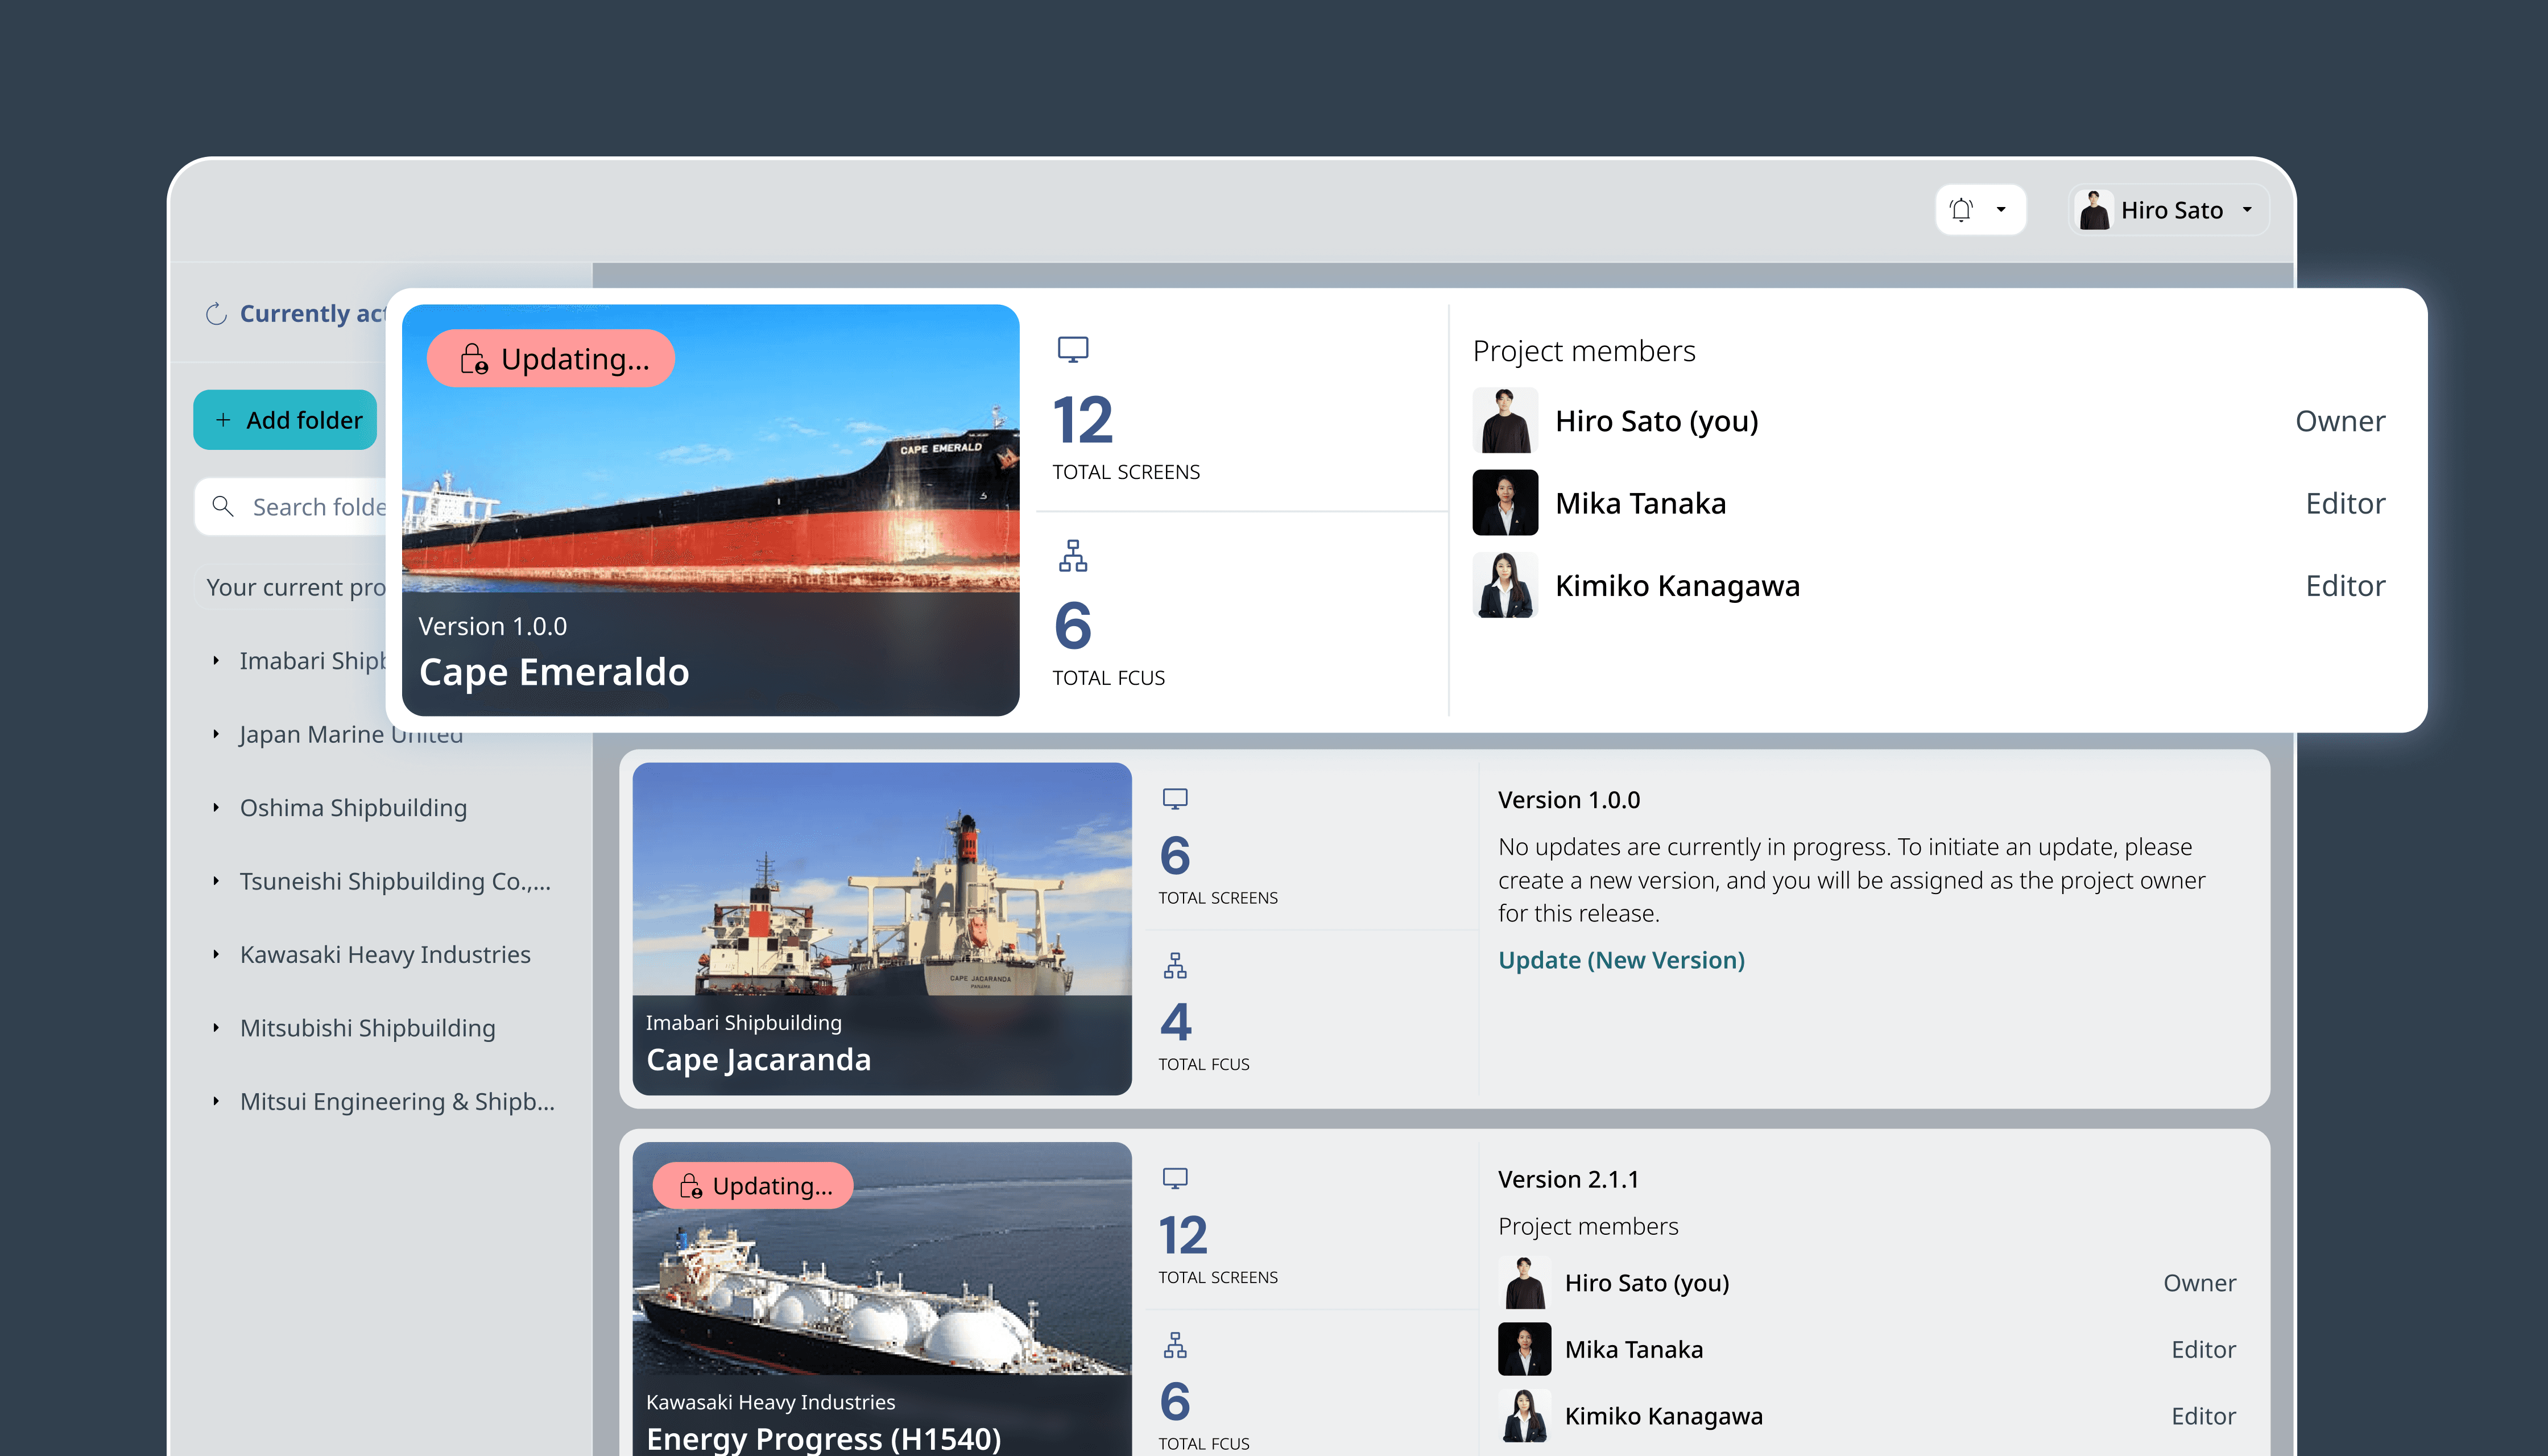Click Mika Tanaka's avatar in project members
The height and width of the screenshot is (1456, 2548).
click(1505, 503)
